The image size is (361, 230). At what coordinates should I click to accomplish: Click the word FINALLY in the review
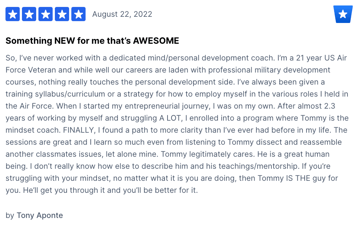[x=78, y=130]
